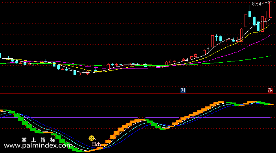This screenshot has width=276, height=153.
Task: Click the blue 财 finance marker icon
Action: [183, 90]
